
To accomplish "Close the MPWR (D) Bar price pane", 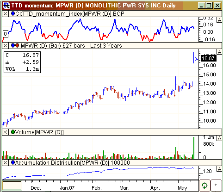I will click(5, 46).
